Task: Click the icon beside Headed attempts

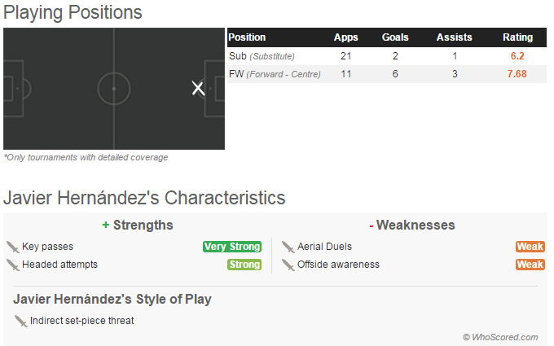Action: [x=12, y=265]
